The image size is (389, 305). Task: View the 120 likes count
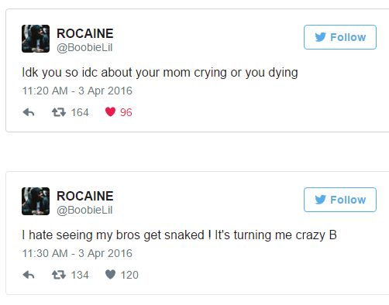(129, 275)
